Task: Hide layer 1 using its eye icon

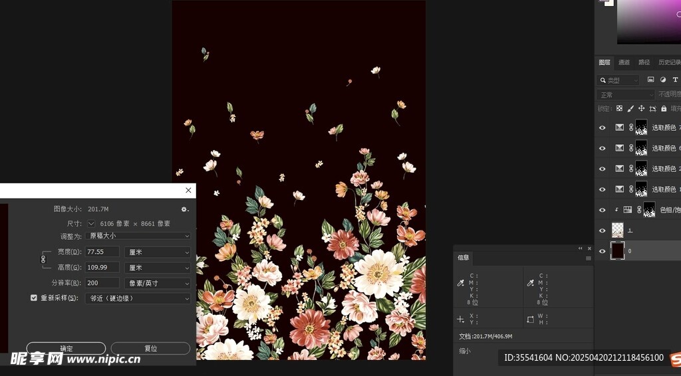Action: (603, 231)
